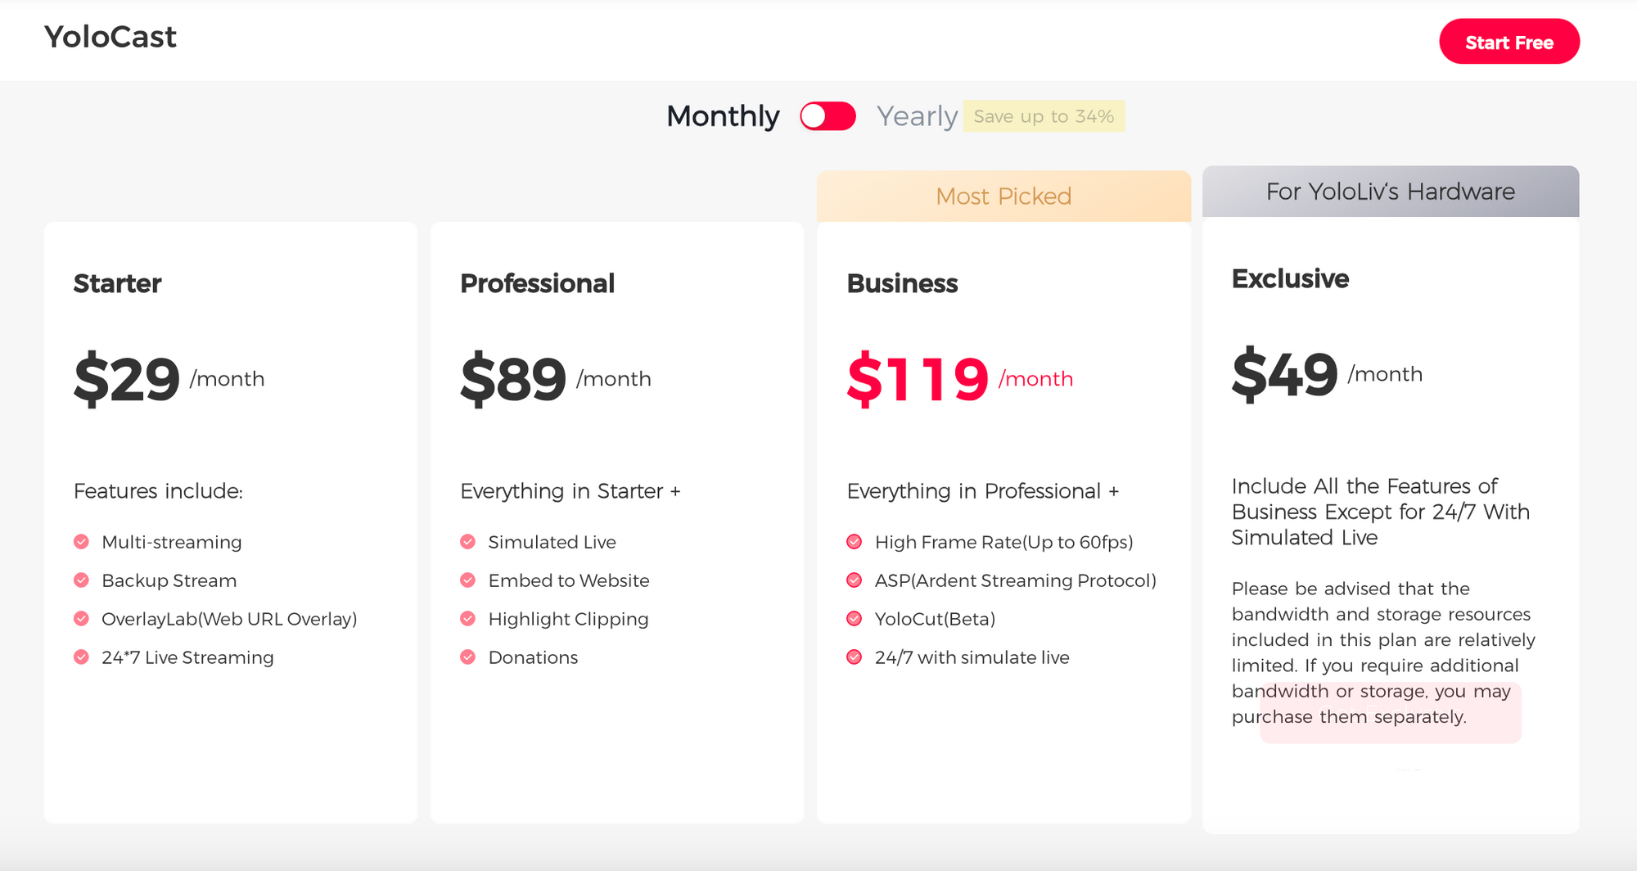Click checkmark beside Highlight Clipping
1637x871 pixels.
467,619
